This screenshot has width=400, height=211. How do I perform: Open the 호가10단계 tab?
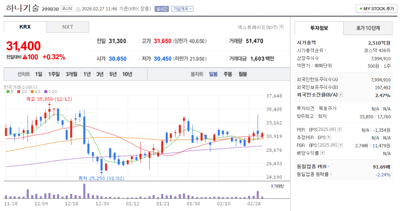point(368,28)
